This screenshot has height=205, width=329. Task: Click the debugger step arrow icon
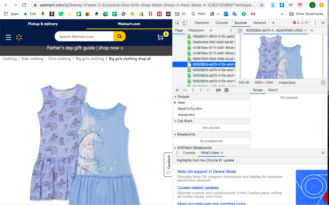tap(208, 90)
